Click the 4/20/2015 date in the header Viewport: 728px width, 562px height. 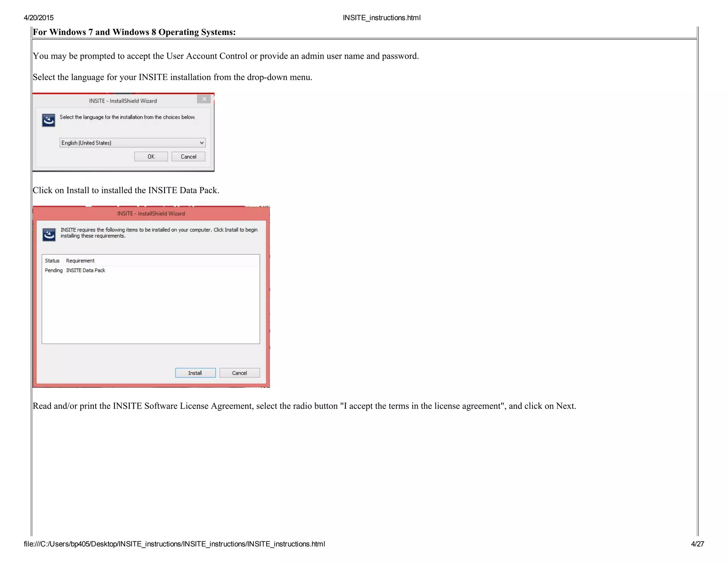(x=39, y=18)
